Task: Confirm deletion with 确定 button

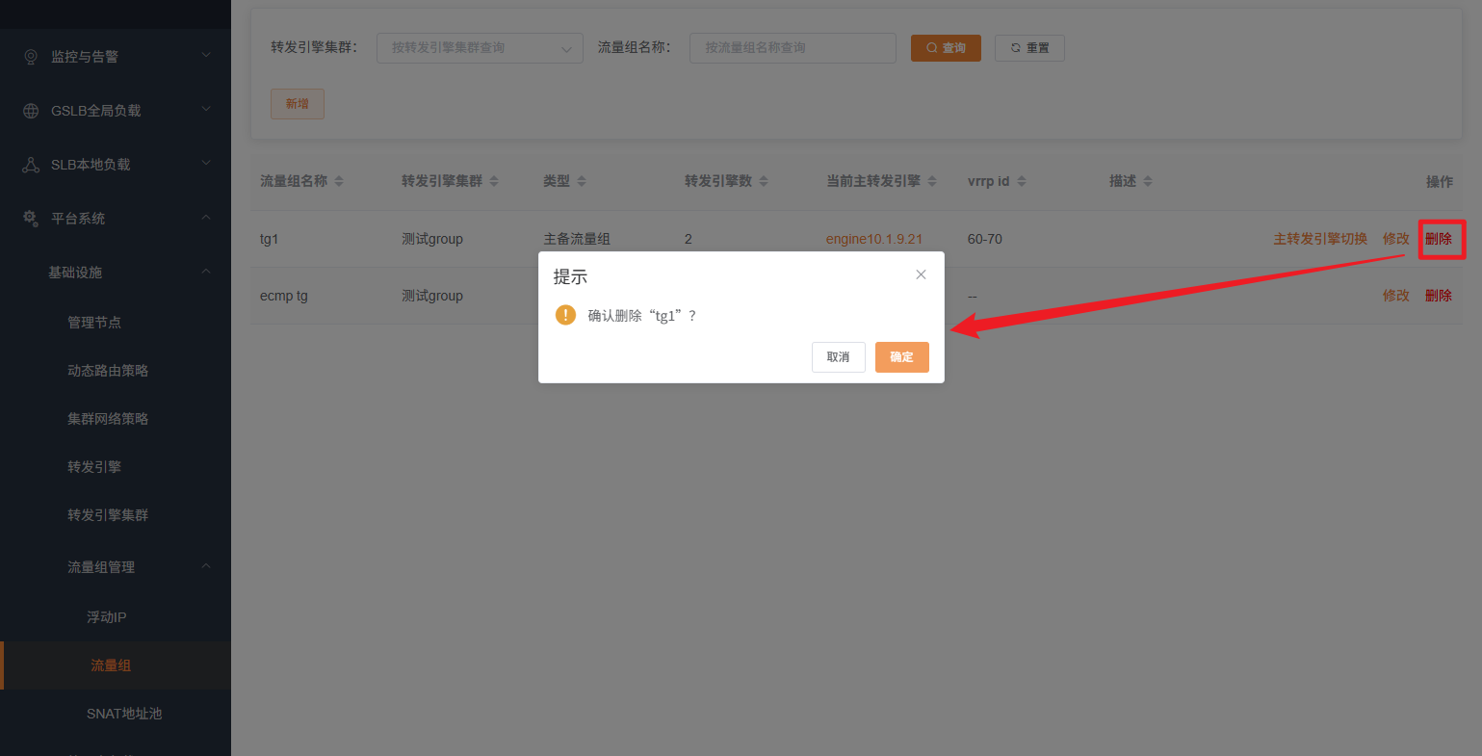Action: (901, 357)
